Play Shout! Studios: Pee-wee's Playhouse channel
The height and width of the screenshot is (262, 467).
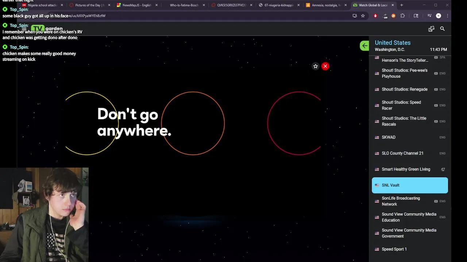click(410, 74)
